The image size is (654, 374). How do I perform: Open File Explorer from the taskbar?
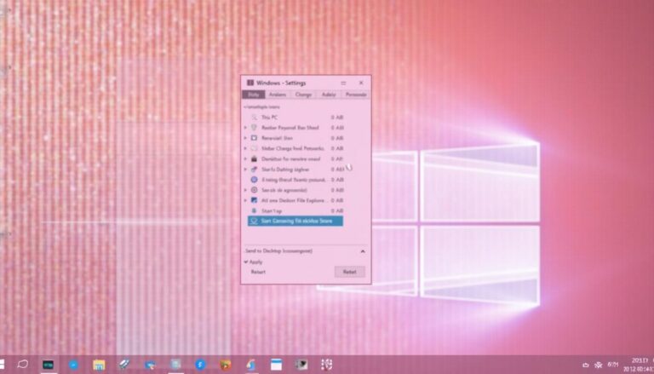tap(99, 365)
